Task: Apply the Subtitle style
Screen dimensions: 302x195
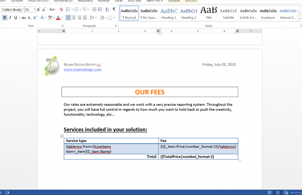Action: click(x=228, y=13)
